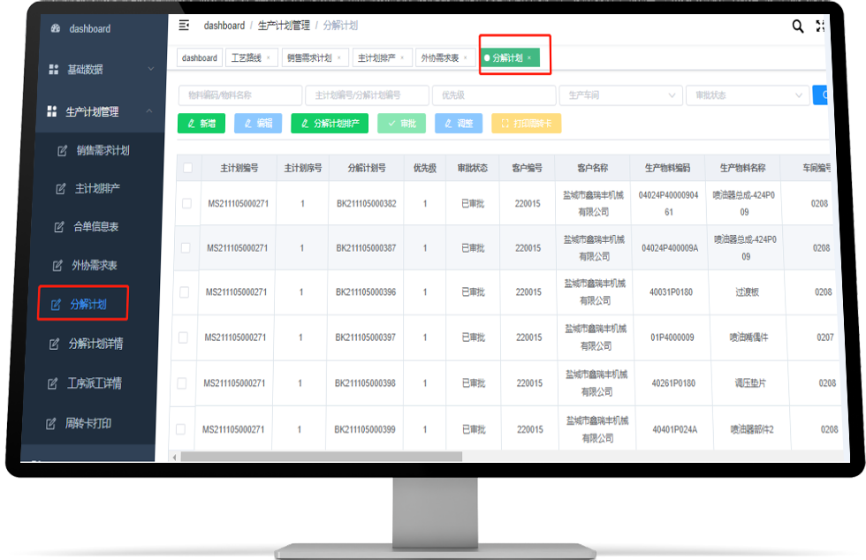Screen dimensions: 866x560
Task: Click the 基础数据 grid icon
Action: [x=53, y=69]
